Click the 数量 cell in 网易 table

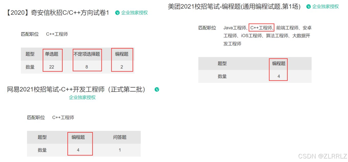(x=42, y=150)
